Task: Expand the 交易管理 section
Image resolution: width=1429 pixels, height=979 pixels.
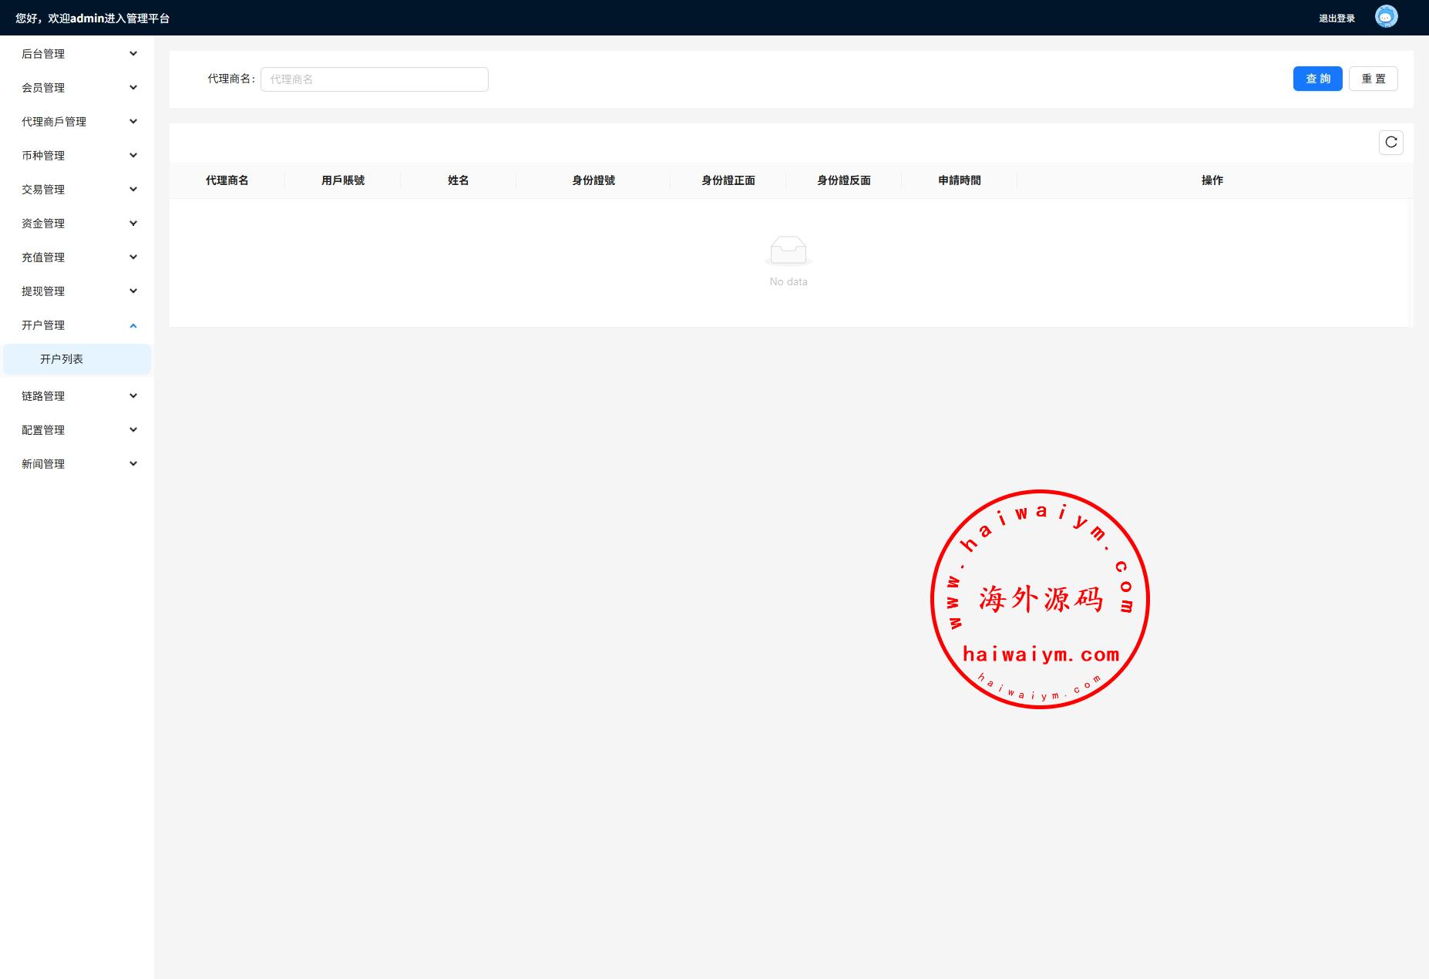Action: (77, 190)
